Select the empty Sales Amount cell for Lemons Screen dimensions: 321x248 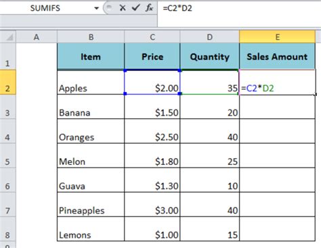coord(277,229)
